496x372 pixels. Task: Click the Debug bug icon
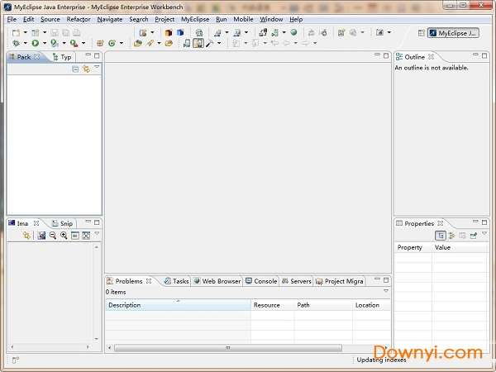click(16, 43)
